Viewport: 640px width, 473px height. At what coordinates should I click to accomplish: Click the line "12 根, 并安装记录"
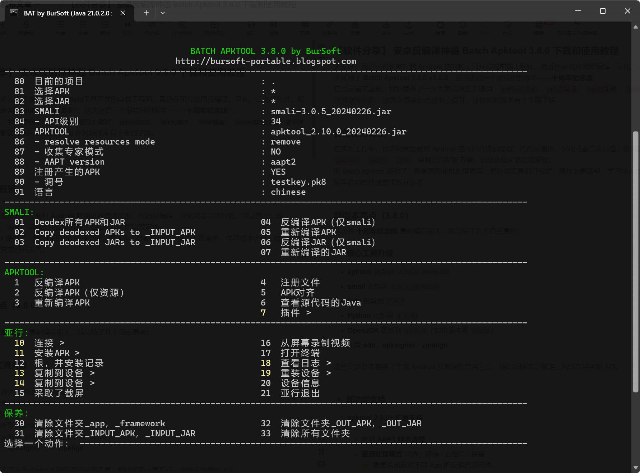tap(59, 363)
